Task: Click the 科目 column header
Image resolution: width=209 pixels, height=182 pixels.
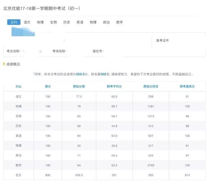Action: click(19, 87)
